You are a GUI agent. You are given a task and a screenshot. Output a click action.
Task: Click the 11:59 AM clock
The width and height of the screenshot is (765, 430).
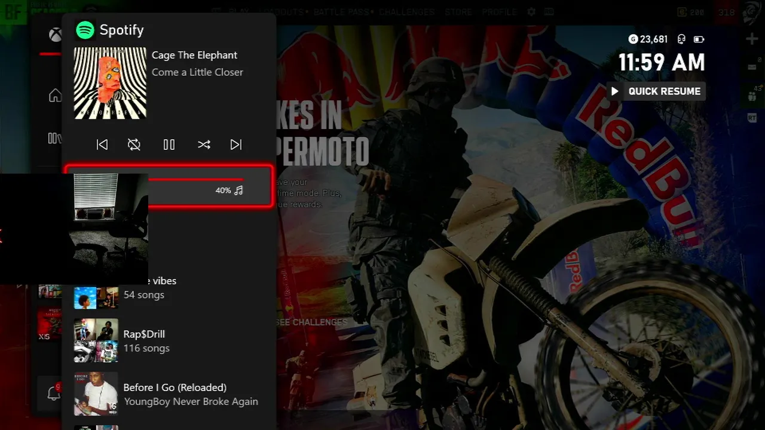click(662, 63)
